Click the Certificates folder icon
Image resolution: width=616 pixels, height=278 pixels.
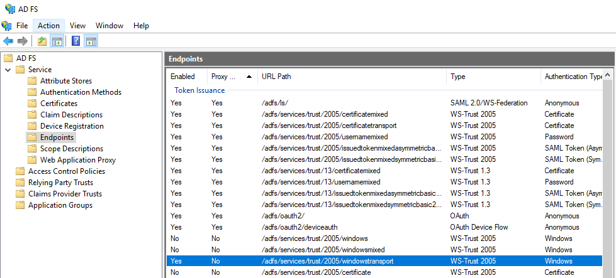(x=32, y=104)
